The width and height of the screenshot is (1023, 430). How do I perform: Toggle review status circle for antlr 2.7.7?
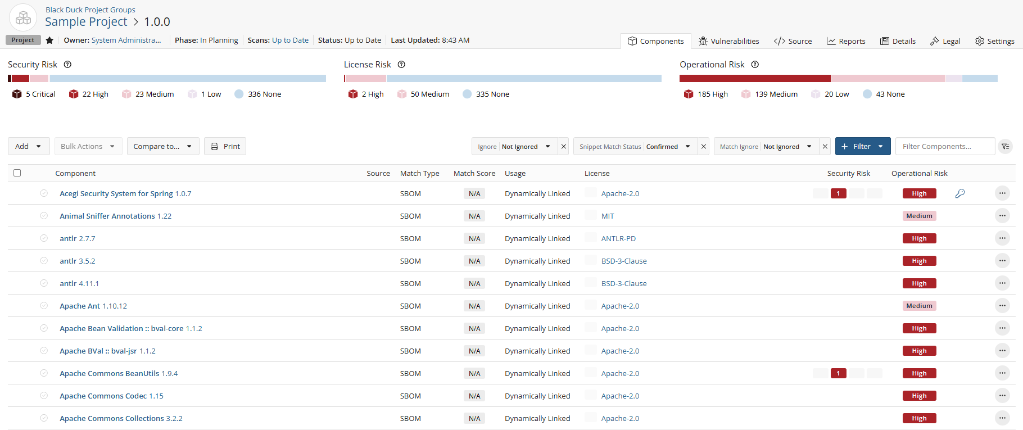(x=44, y=238)
